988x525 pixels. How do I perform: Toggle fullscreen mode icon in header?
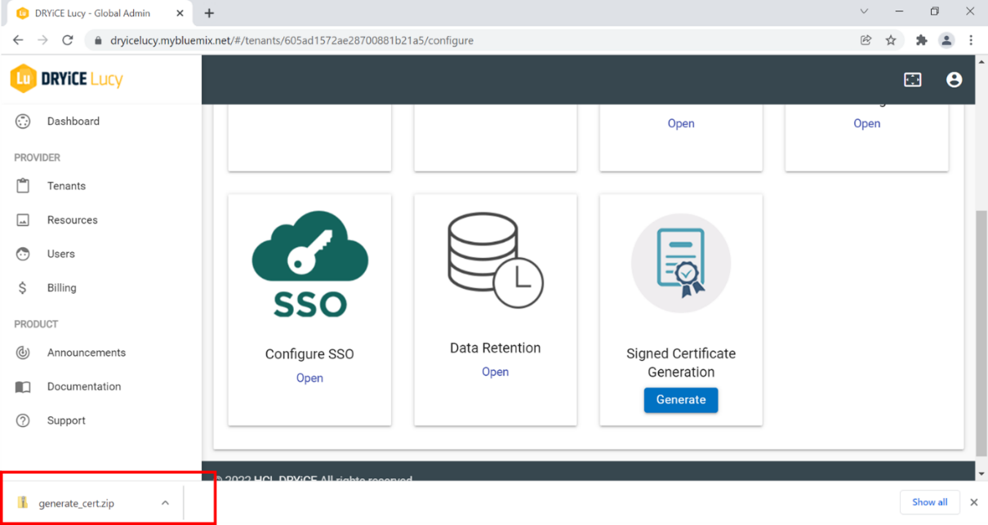coord(912,79)
